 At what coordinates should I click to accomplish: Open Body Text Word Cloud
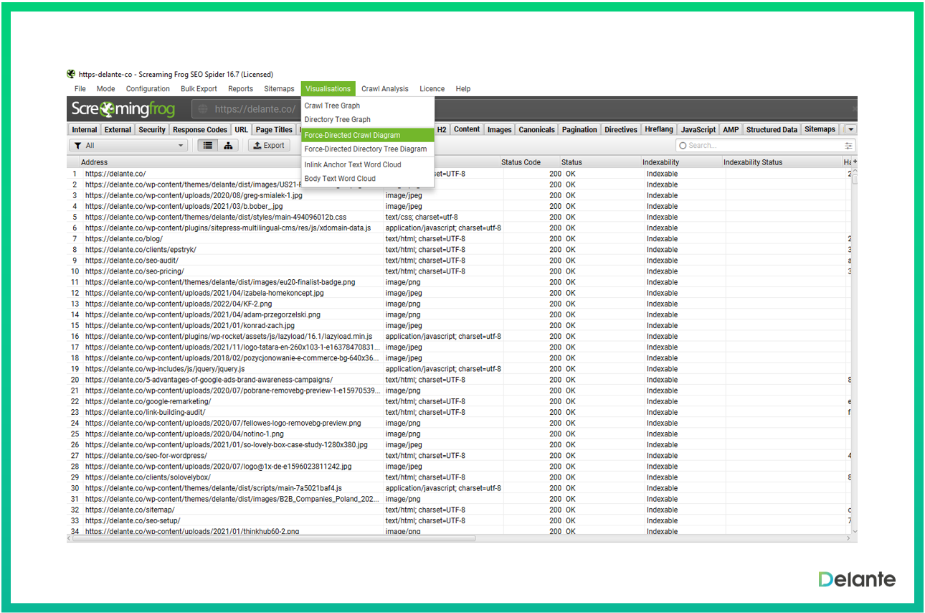(340, 179)
